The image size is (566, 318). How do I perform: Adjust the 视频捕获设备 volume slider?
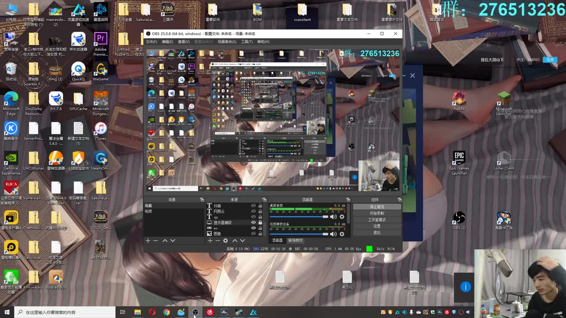click(299, 234)
